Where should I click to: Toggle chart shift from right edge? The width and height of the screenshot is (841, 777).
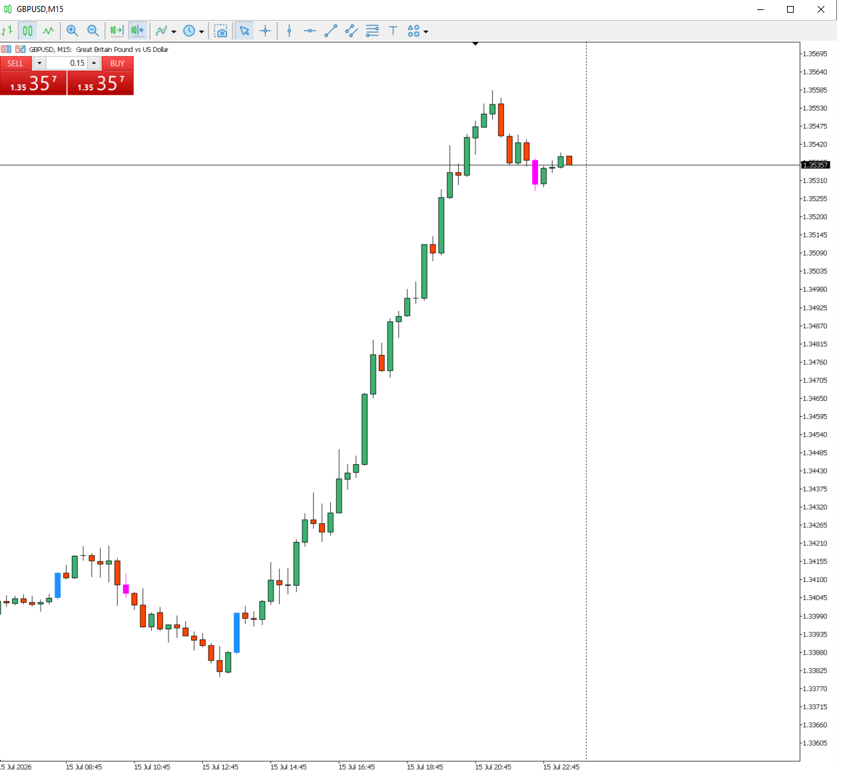click(x=138, y=31)
